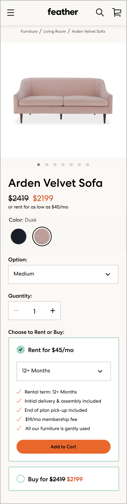127x504 pixels.
Task: Go to the second carousel dot
Action: pyautogui.click(x=47, y=165)
